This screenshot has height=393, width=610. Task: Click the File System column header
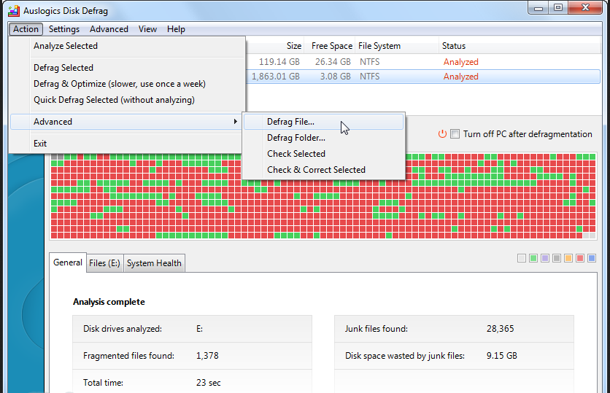pyautogui.click(x=396, y=46)
